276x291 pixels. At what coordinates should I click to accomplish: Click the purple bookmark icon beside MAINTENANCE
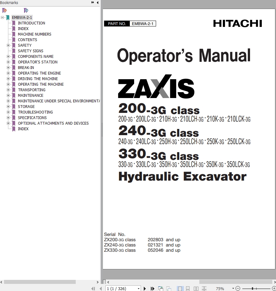coord(14,95)
